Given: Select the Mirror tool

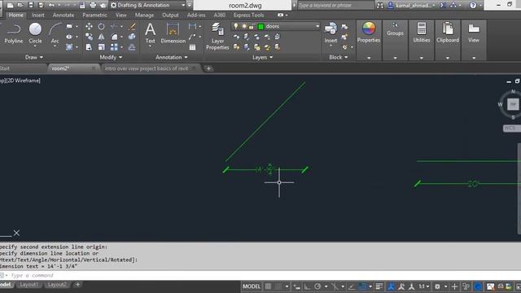Looking at the screenshot, I should (x=101, y=37).
